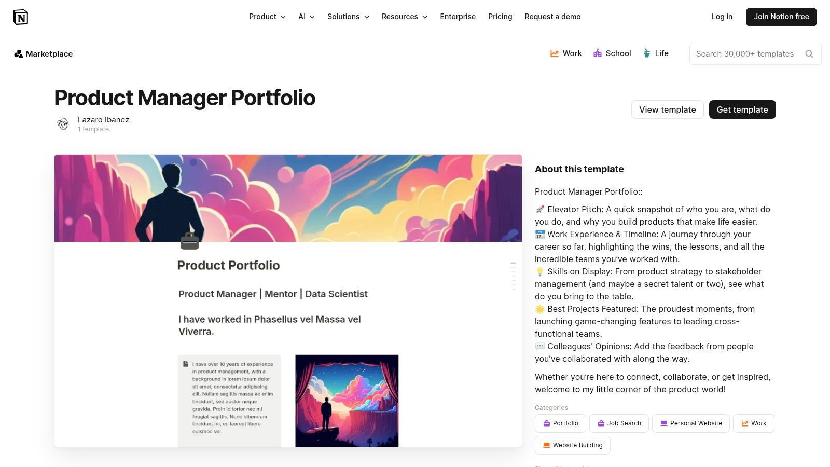Click the Notion logo
Image resolution: width=830 pixels, height=467 pixels.
(x=21, y=17)
